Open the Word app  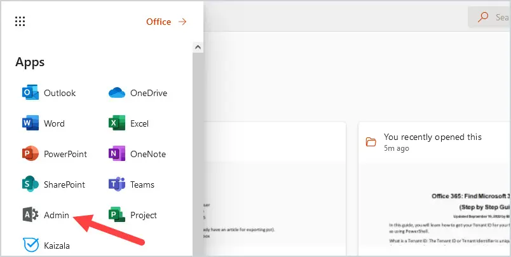43,123
